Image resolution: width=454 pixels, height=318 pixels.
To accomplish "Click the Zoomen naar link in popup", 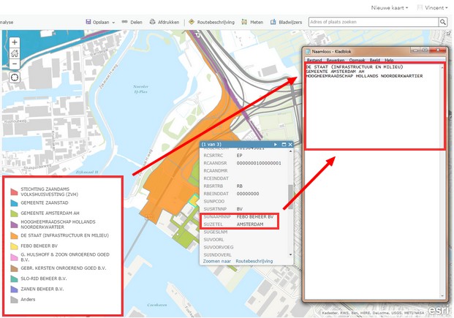I will (x=217, y=261).
